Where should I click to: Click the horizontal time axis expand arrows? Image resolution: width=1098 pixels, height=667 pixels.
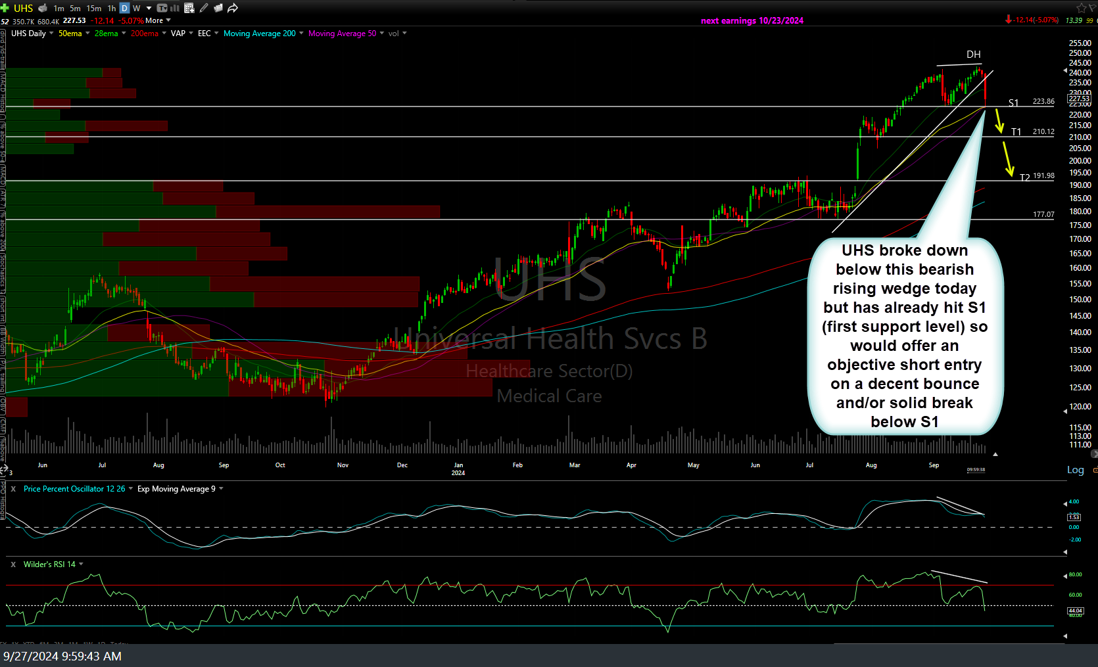4,469
